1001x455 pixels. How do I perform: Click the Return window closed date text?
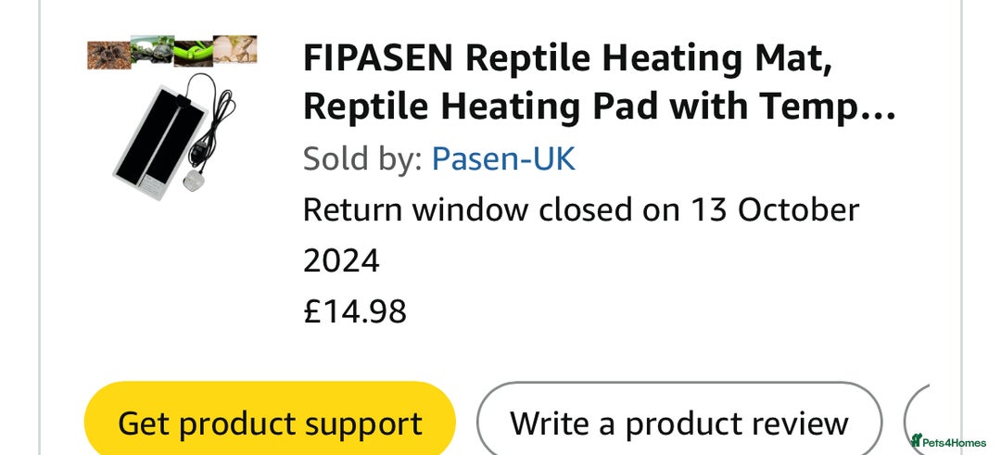(x=581, y=210)
